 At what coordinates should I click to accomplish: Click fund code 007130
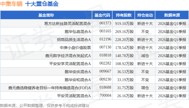pyautogui.click(x=105, y=47)
